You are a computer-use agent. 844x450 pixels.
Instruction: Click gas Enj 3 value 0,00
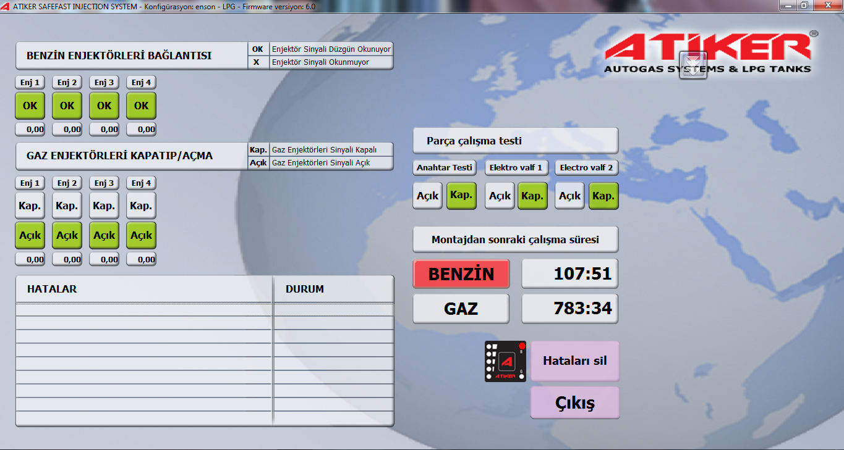pyautogui.click(x=104, y=259)
